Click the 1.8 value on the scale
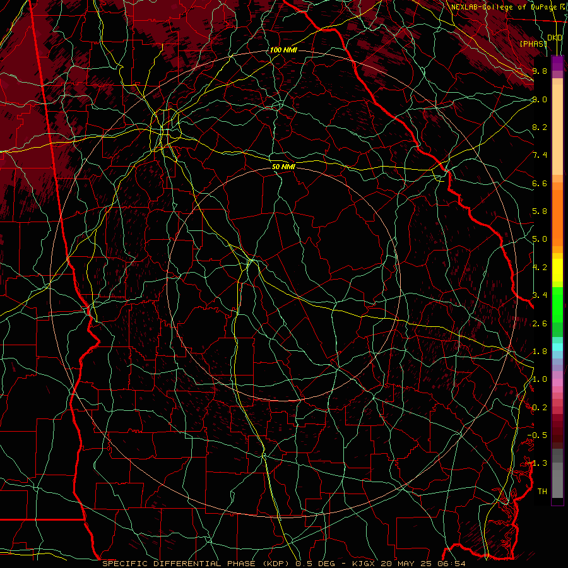This screenshot has height=568, width=568. [540, 352]
